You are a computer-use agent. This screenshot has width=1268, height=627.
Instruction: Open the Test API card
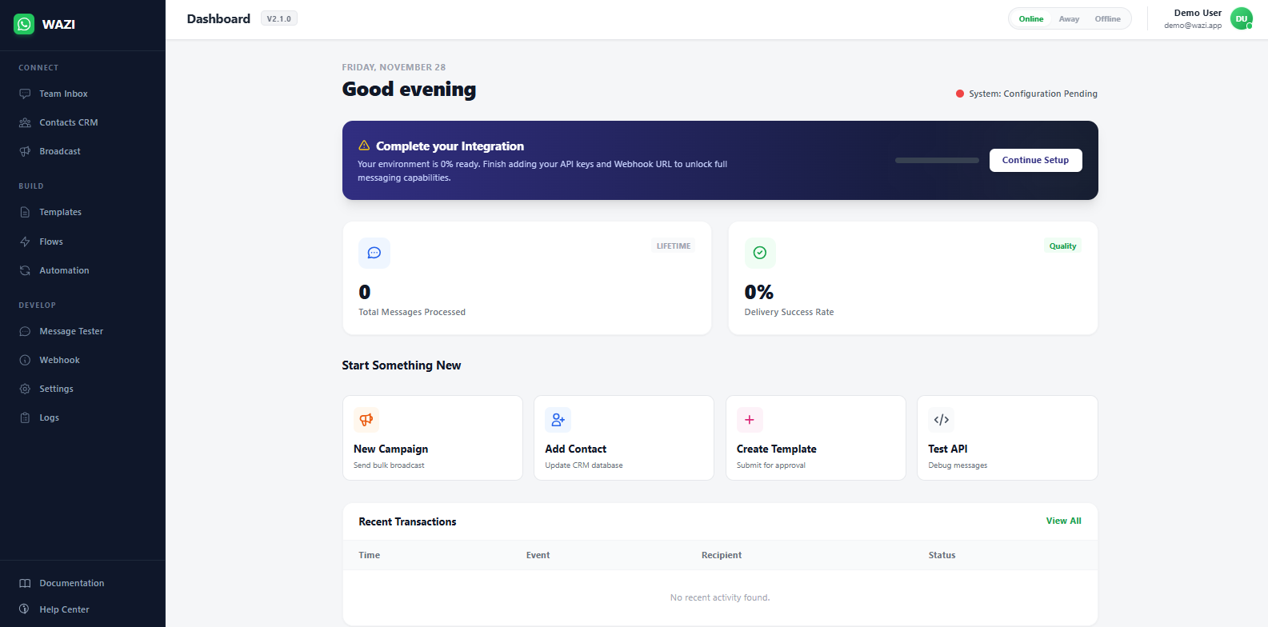(1007, 437)
